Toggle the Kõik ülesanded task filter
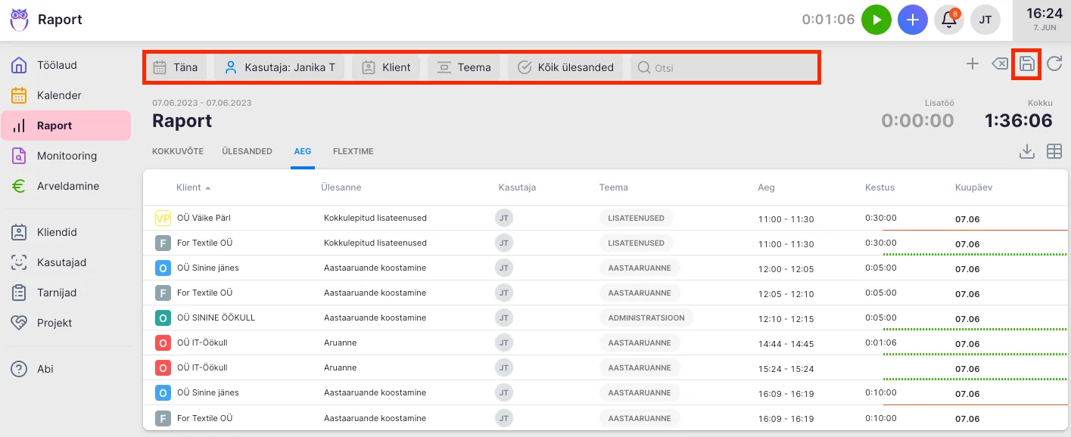Screen dimensions: 1071x437 (565, 67)
